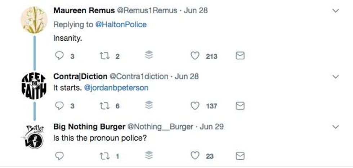
Task: Open the @HaltonPolice profile link
Action: 121,24
